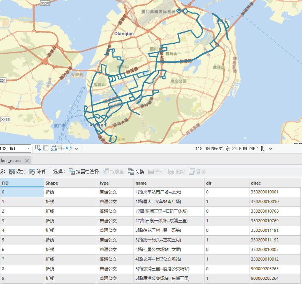Click the 缩放至 (Zoom To) label
This screenshot has height=284, width=302.
[117, 172]
